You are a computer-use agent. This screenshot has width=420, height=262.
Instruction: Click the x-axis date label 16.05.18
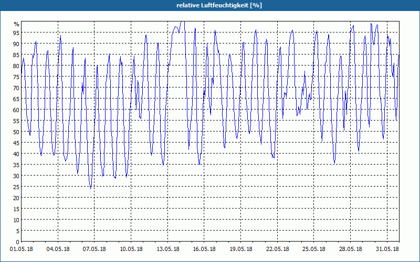pyautogui.click(x=204, y=249)
